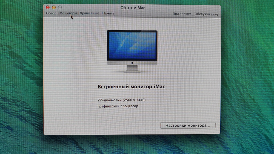
Task: Open the Поддержка section
Action: pyautogui.click(x=182, y=14)
